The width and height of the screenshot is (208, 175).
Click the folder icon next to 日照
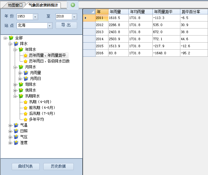tap(16, 131)
